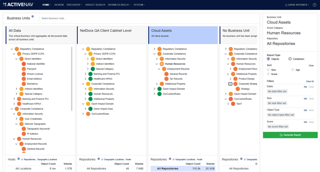This screenshot has height=172, width=320.
Task: Click Clear All filters link
Action: pyautogui.click(x=310, y=81)
